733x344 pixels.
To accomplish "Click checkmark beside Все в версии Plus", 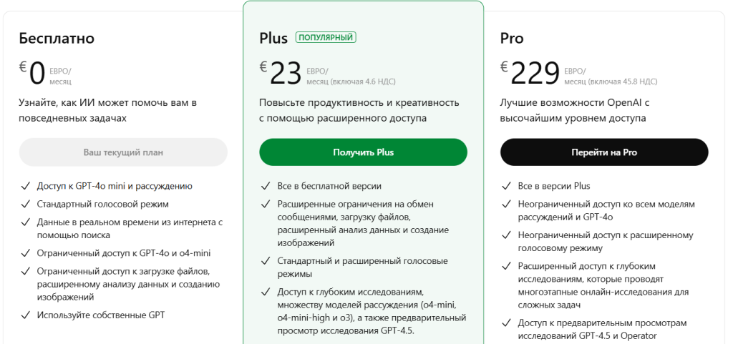I will point(506,186).
